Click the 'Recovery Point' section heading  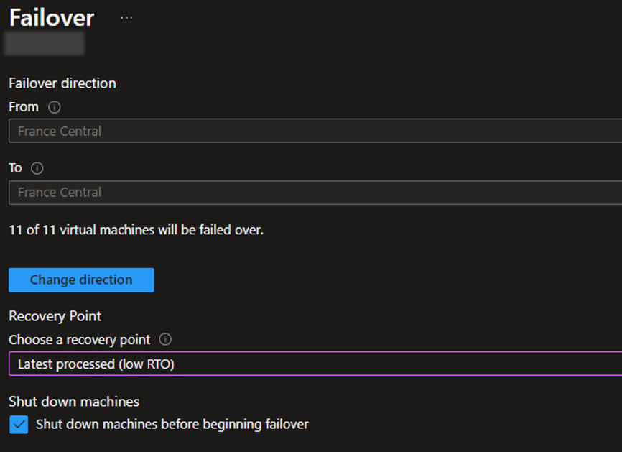pyautogui.click(x=55, y=316)
